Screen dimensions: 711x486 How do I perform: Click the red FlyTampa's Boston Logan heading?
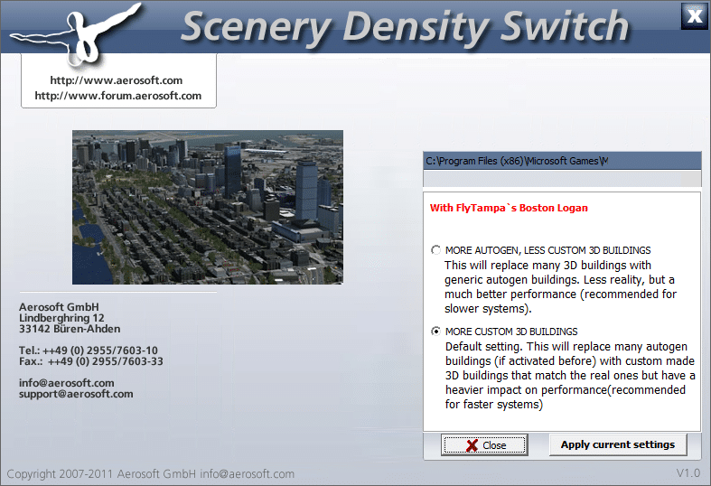click(x=509, y=208)
